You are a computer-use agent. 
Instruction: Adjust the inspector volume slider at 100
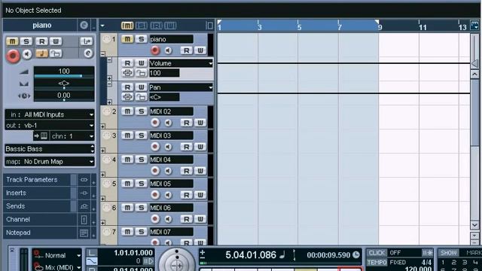(64, 72)
